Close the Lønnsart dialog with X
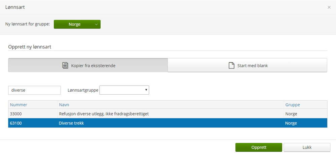Screen dimensions: 336x155 [x=329, y=7]
